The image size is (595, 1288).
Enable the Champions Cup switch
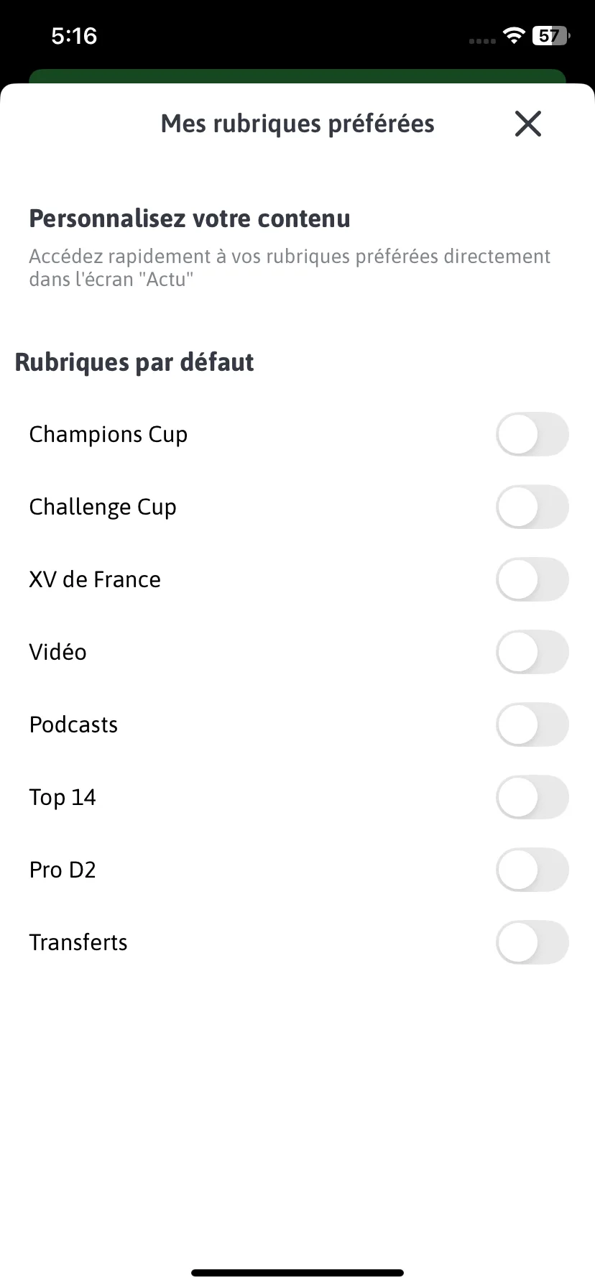click(x=532, y=434)
